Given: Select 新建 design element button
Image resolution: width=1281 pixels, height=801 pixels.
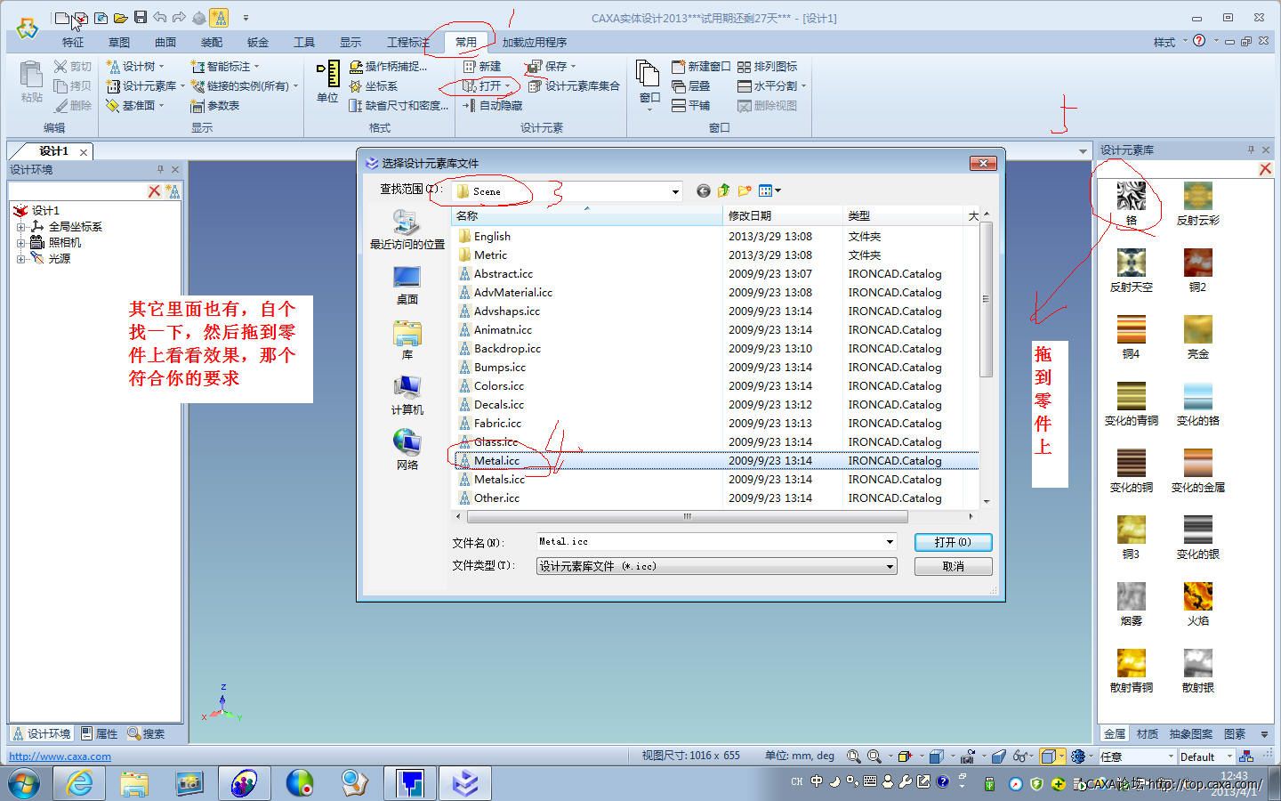Looking at the screenshot, I should [481, 66].
